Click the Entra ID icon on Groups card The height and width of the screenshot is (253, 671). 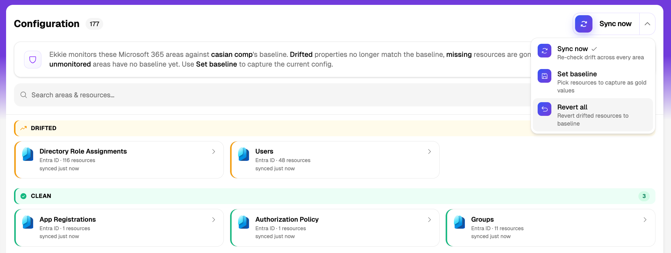pyautogui.click(x=459, y=222)
